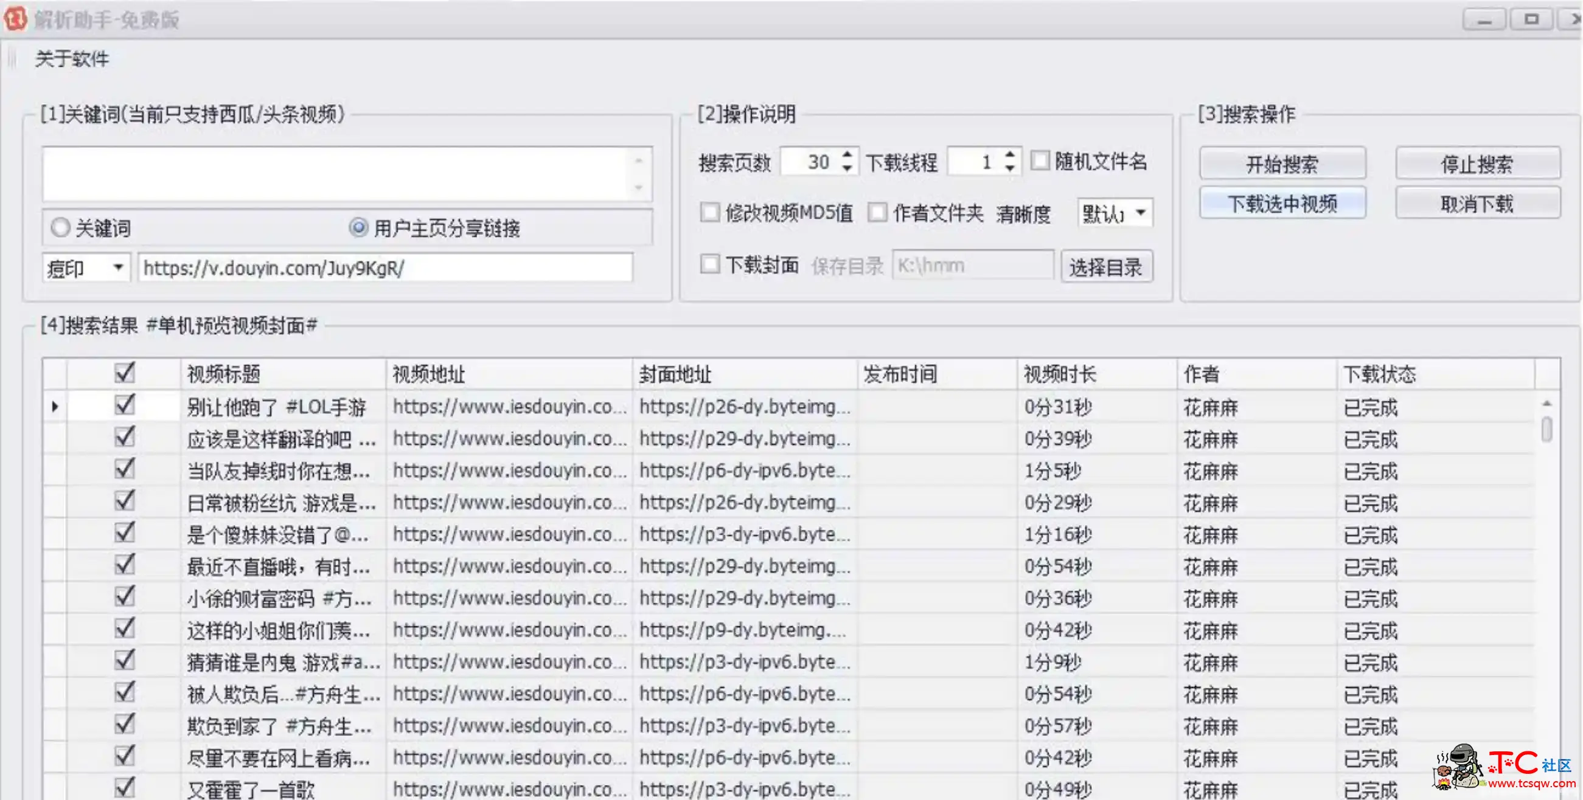This screenshot has width=1583, height=800.
Task: Uncheck the row 被人欺负后
Action: (x=125, y=692)
